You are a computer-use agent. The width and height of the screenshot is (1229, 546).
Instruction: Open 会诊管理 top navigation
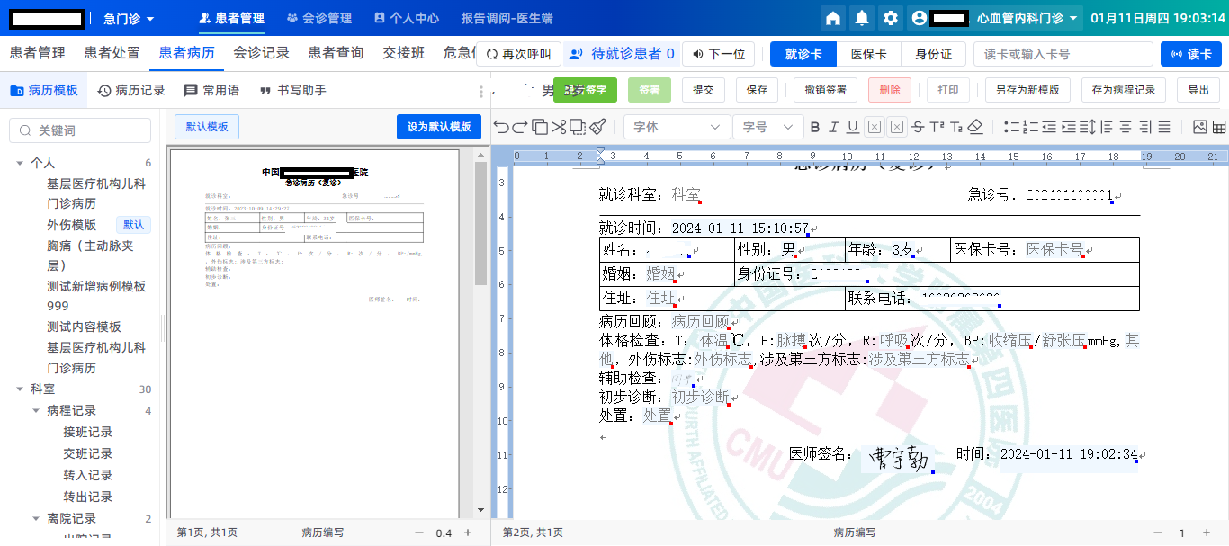tap(318, 18)
